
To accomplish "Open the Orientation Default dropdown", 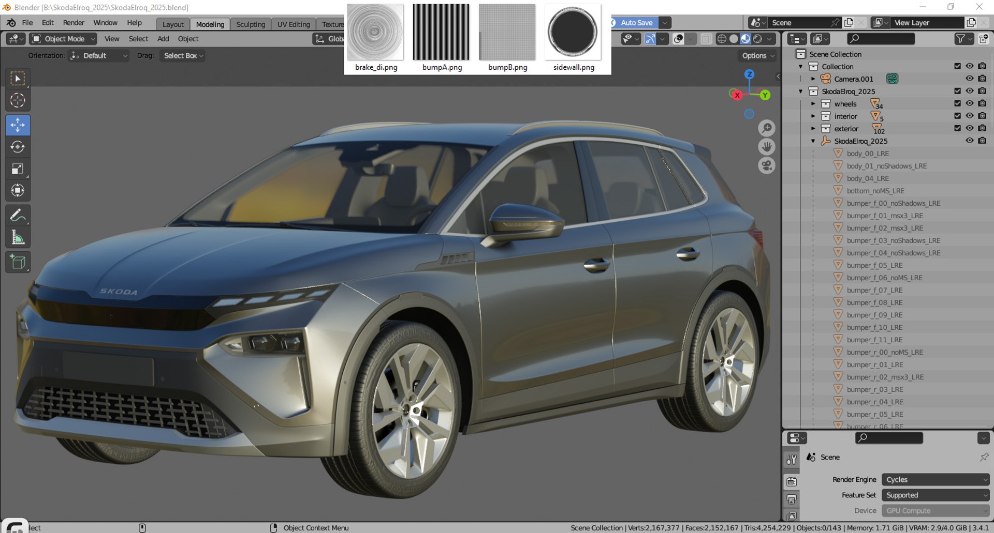I will point(99,56).
